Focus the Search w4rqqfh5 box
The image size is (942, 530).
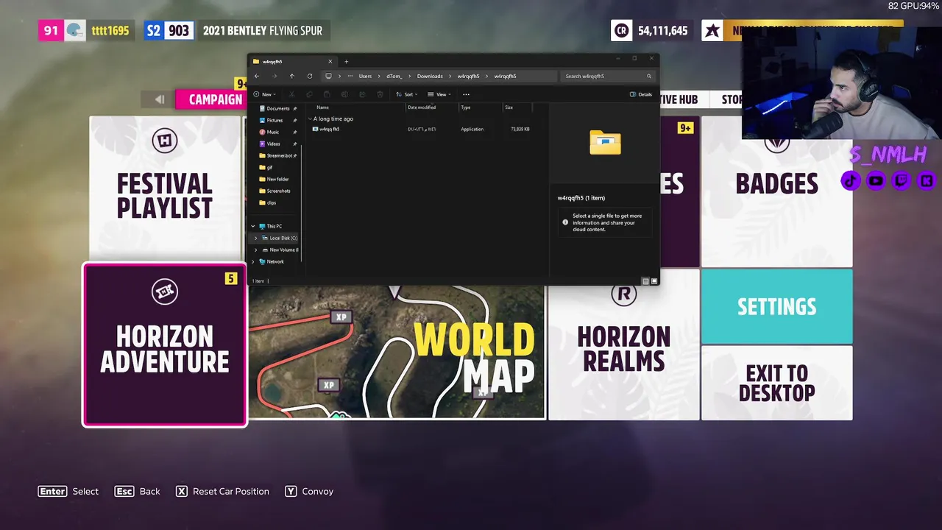pos(608,76)
